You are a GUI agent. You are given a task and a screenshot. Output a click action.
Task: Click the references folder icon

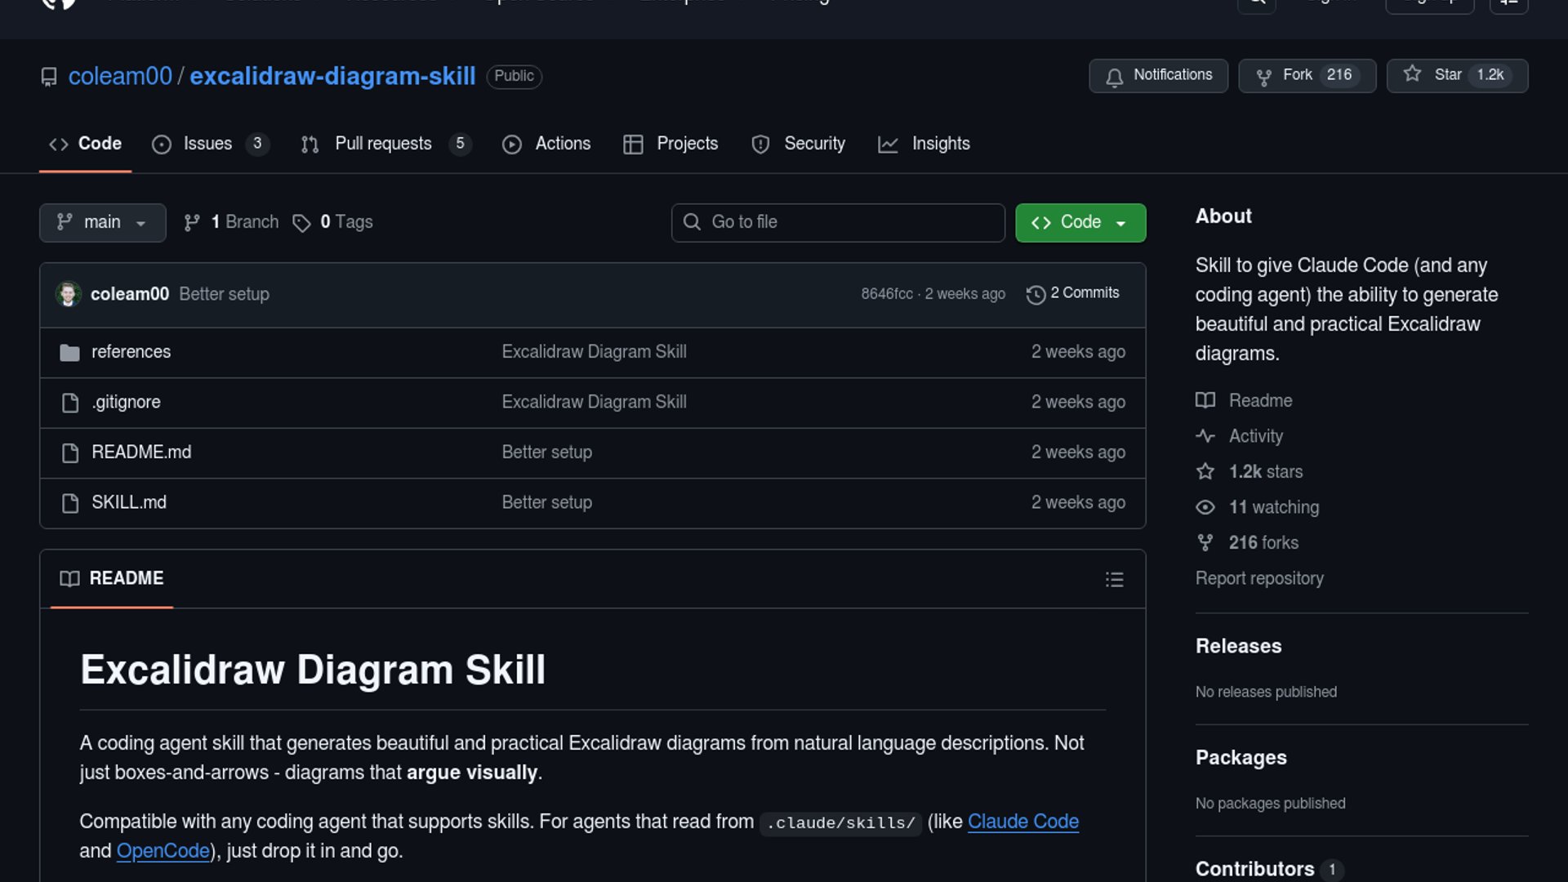(69, 353)
